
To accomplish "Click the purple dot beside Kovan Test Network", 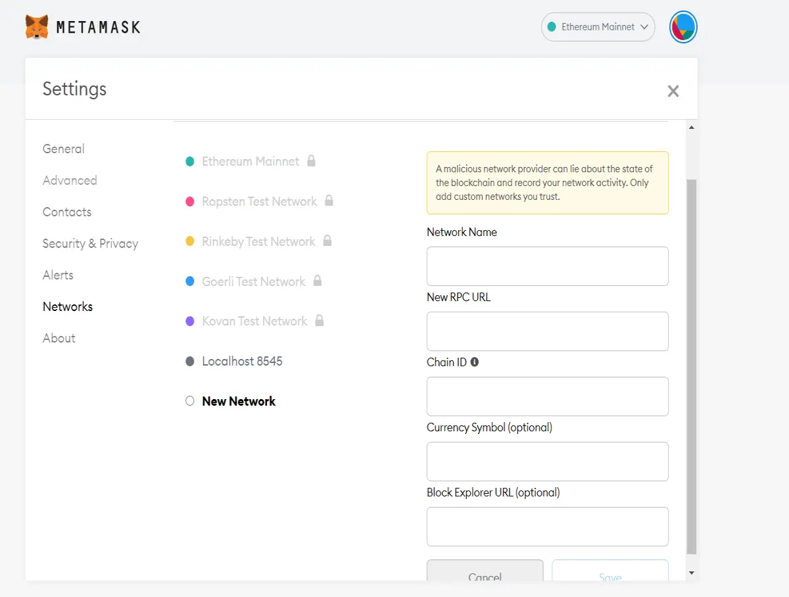I will click(x=190, y=321).
